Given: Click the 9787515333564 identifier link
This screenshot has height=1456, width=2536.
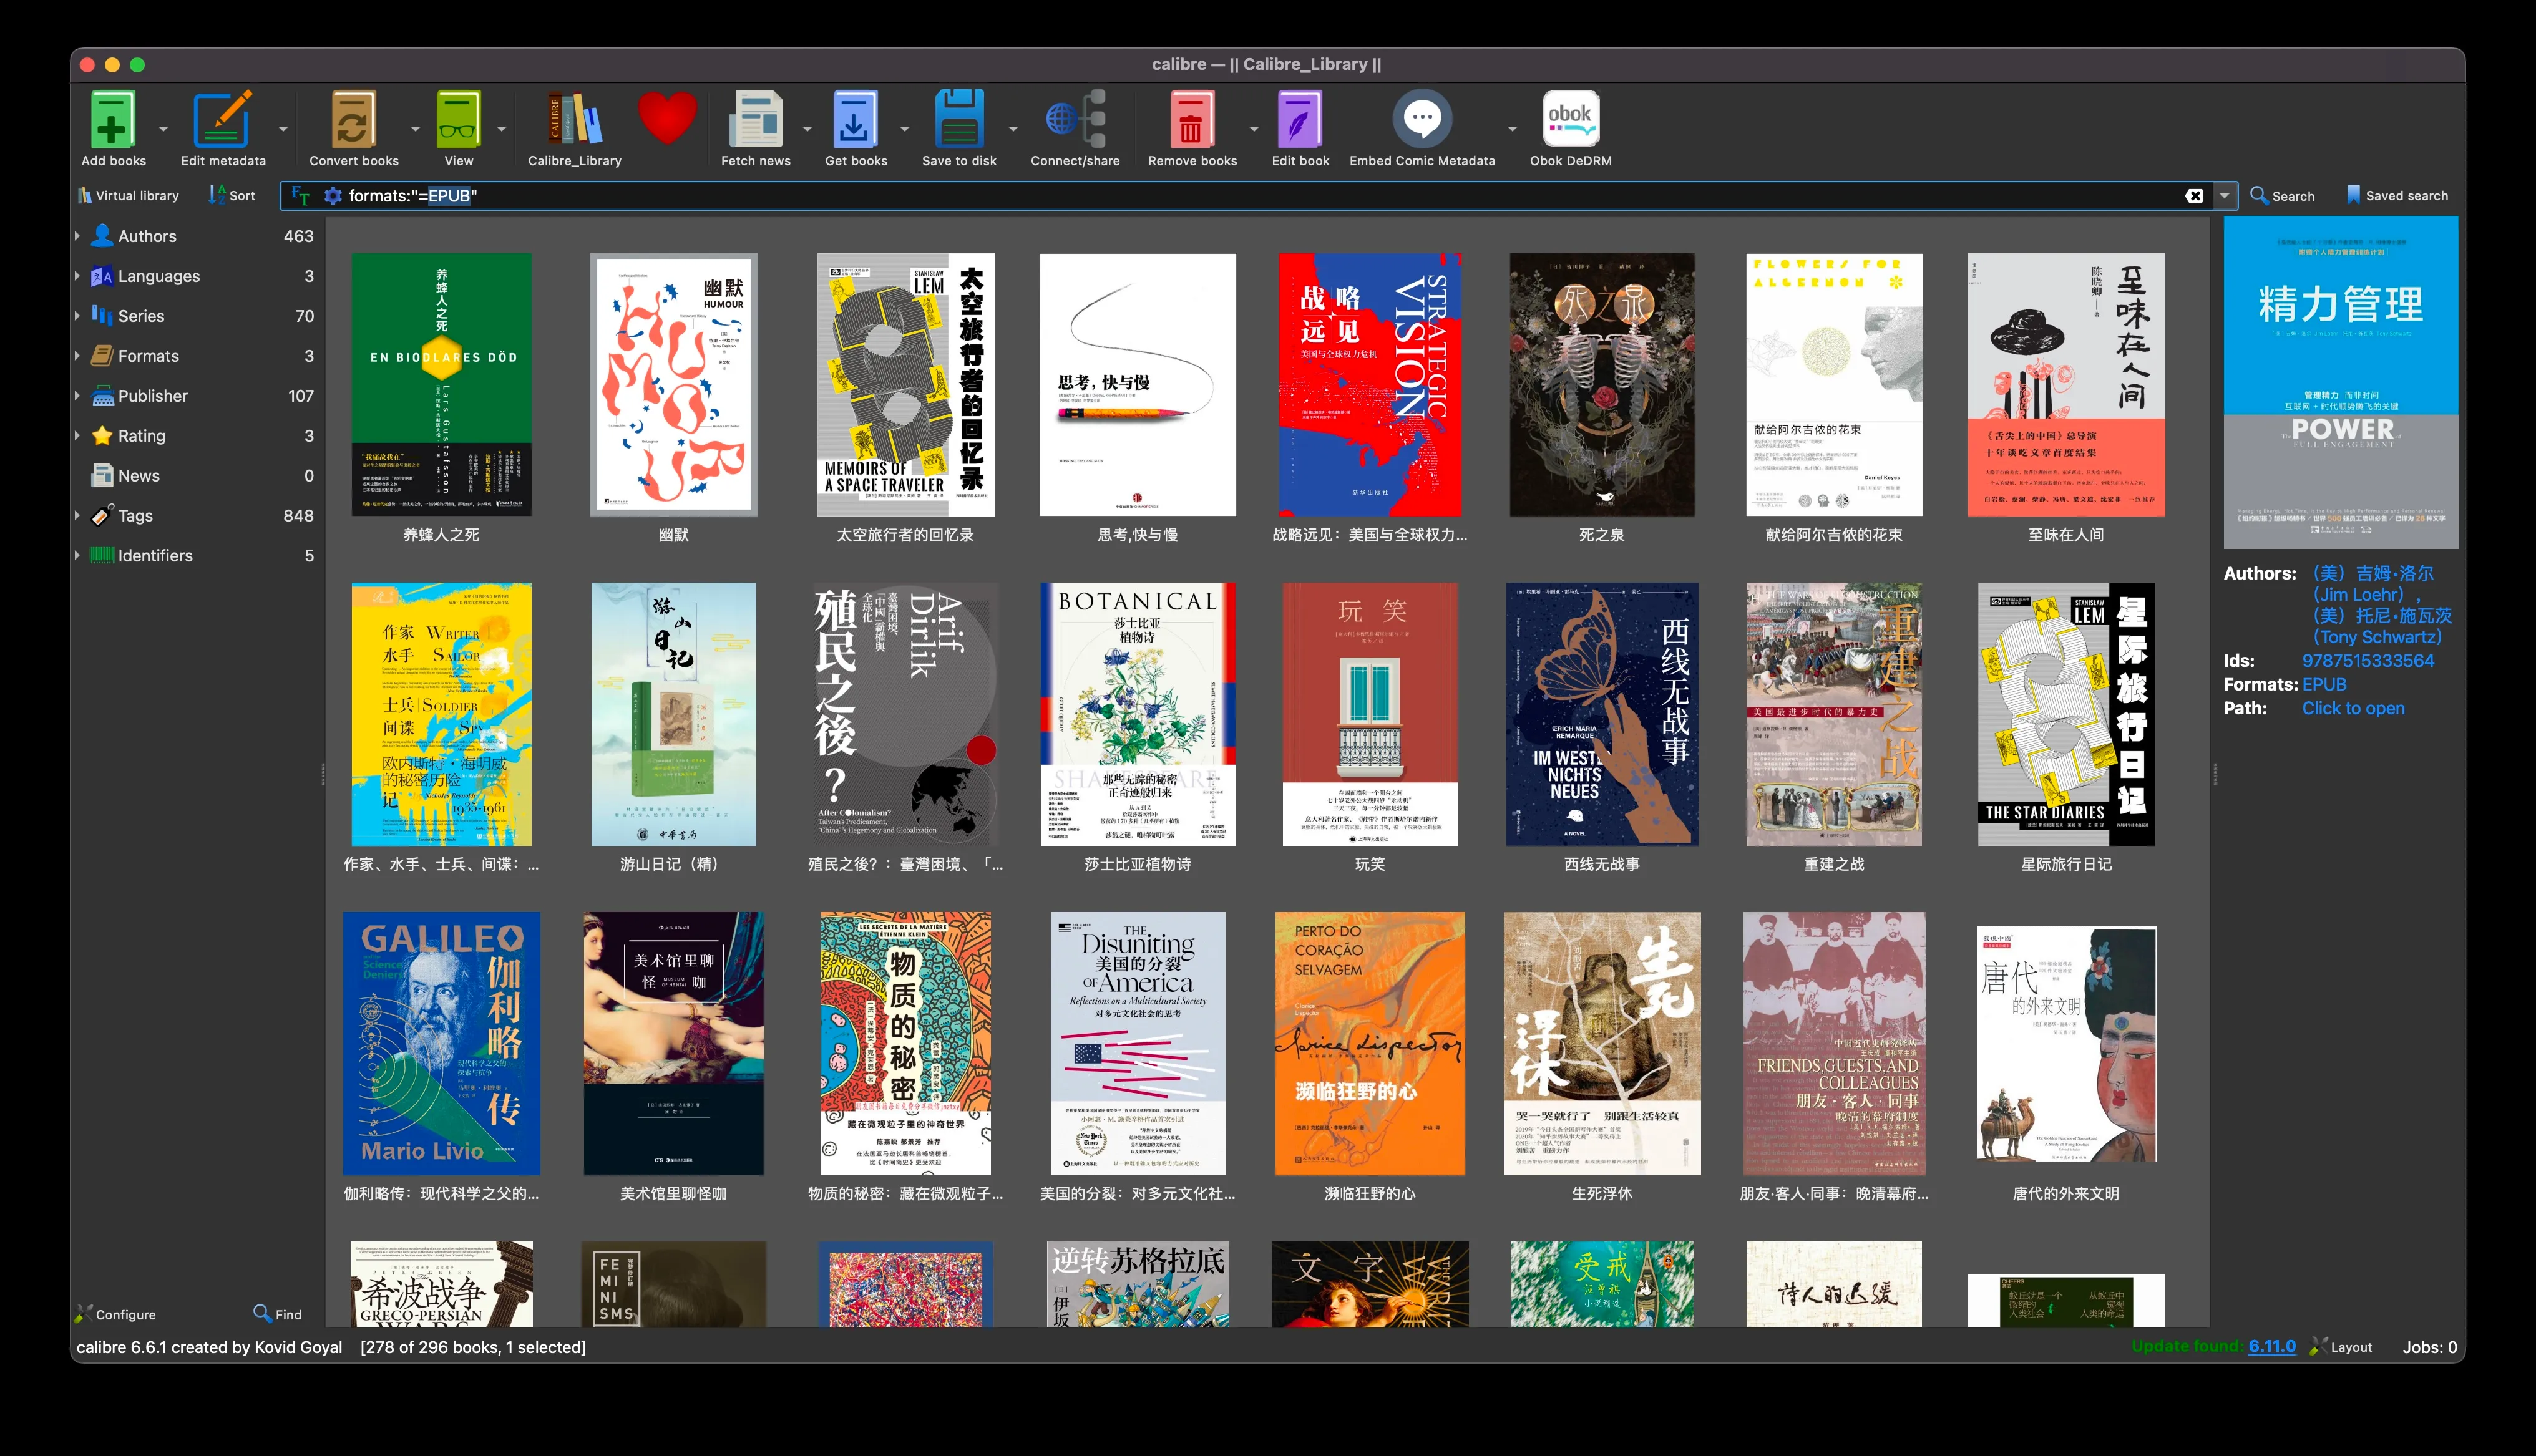Looking at the screenshot, I should [x=2367, y=661].
